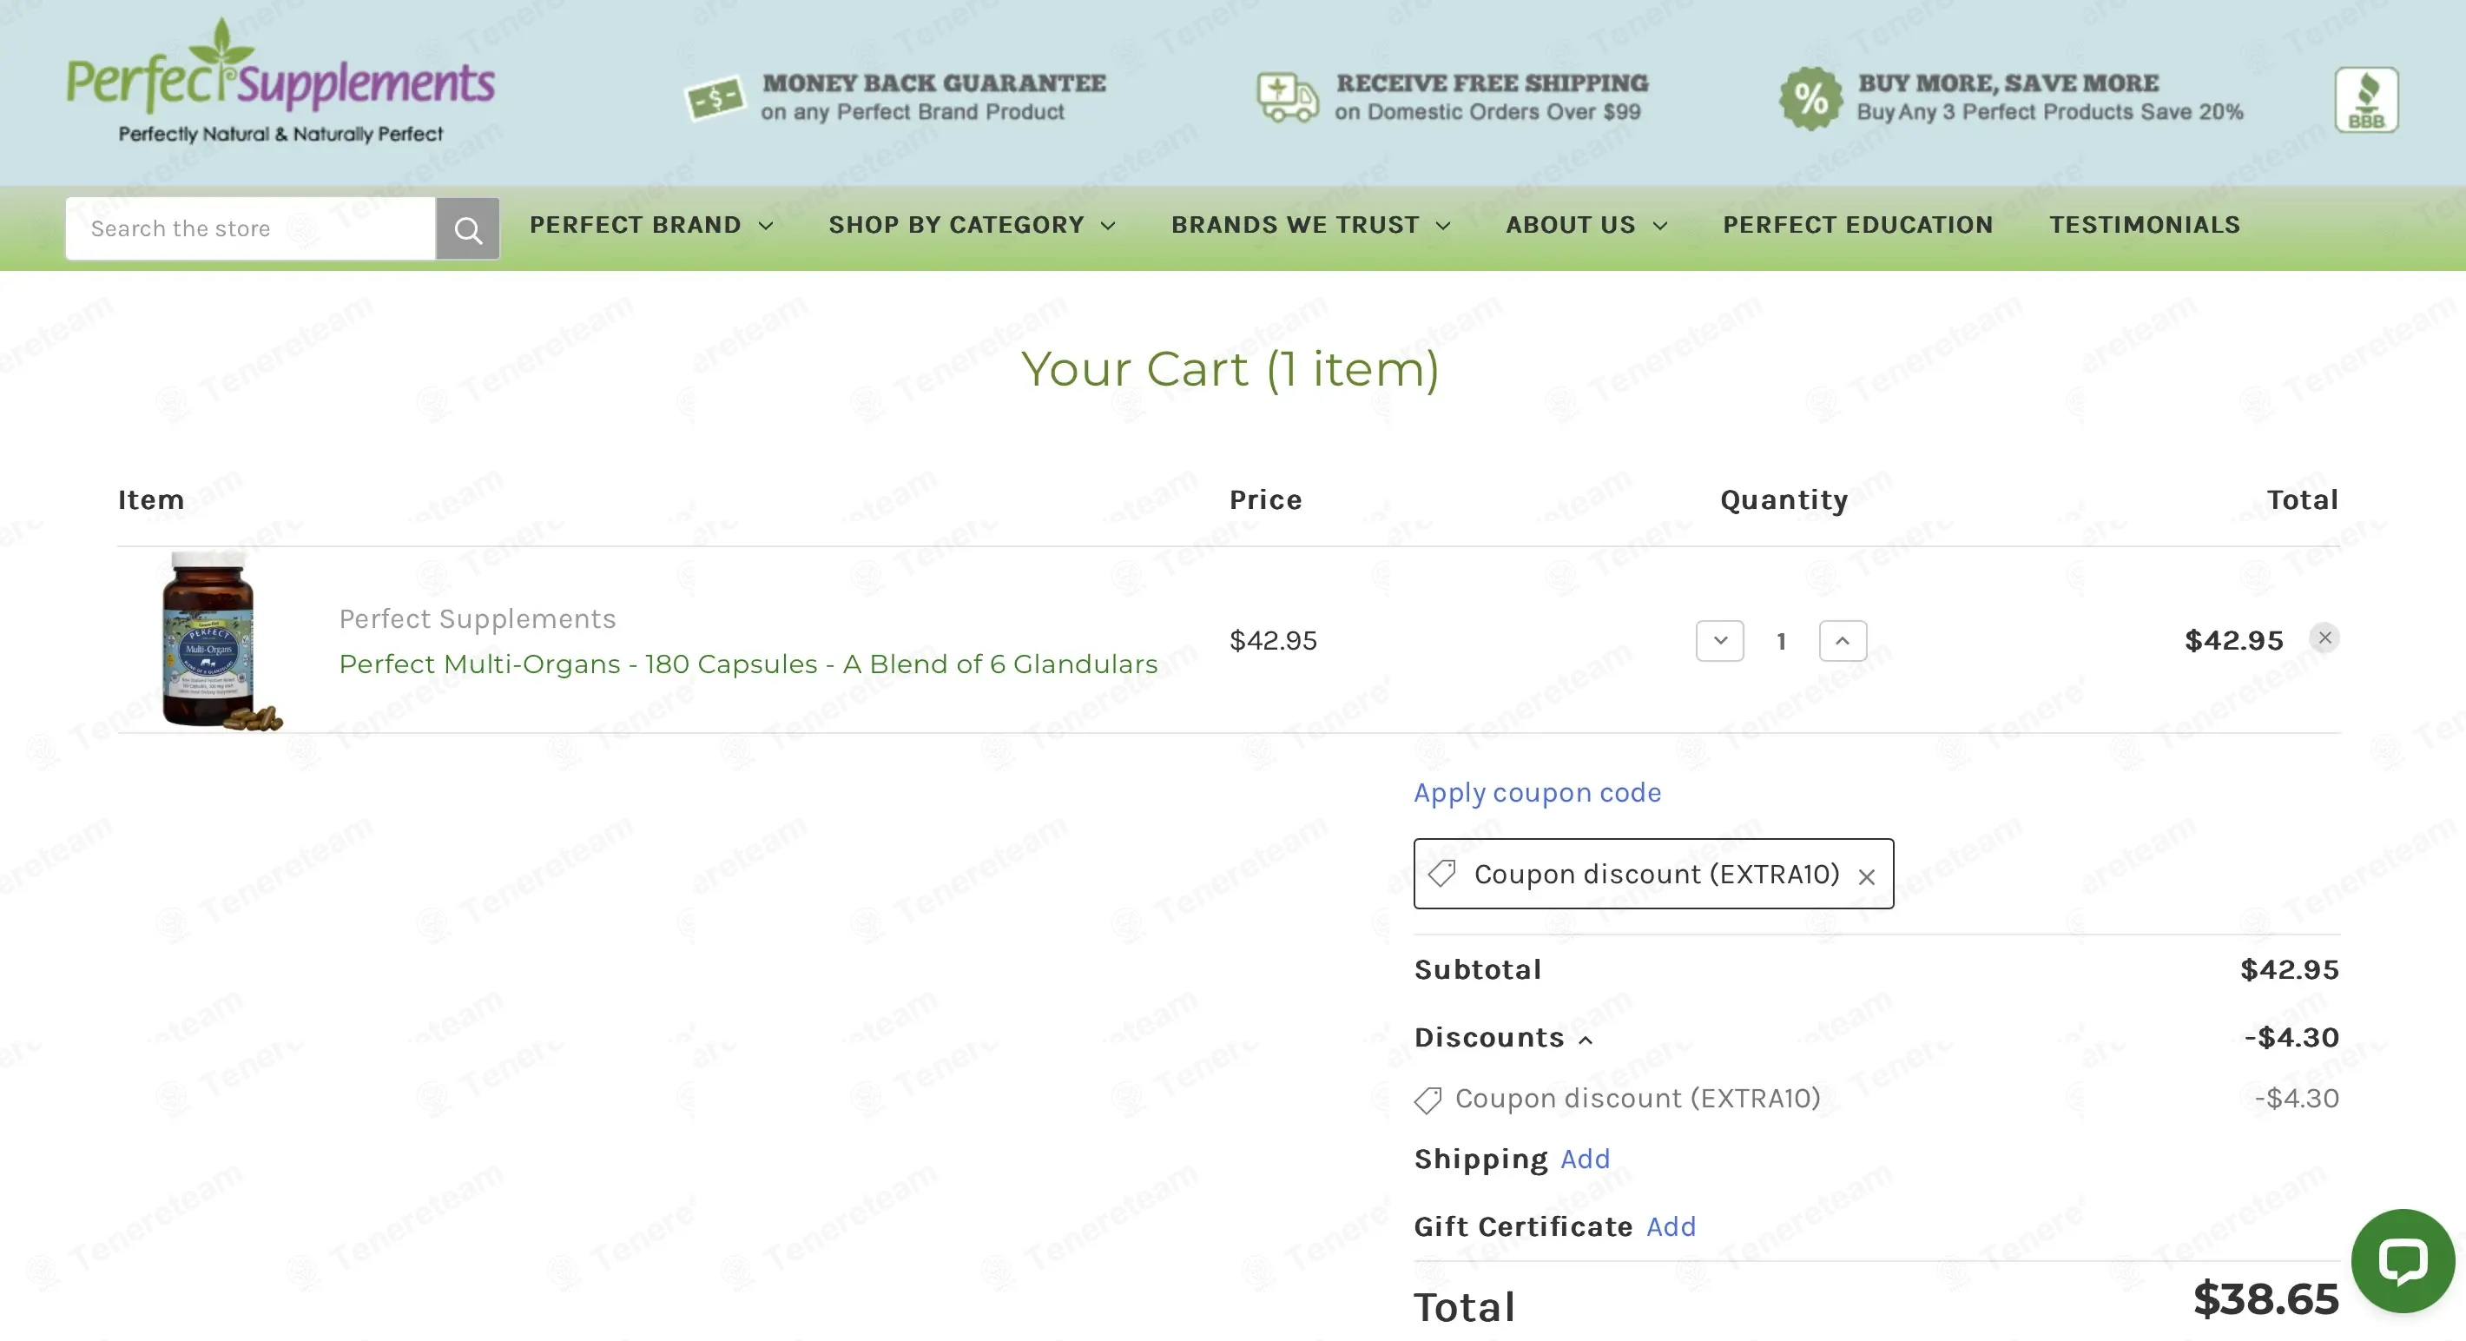Click the BBB accreditation badge

pyautogui.click(x=2365, y=100)
